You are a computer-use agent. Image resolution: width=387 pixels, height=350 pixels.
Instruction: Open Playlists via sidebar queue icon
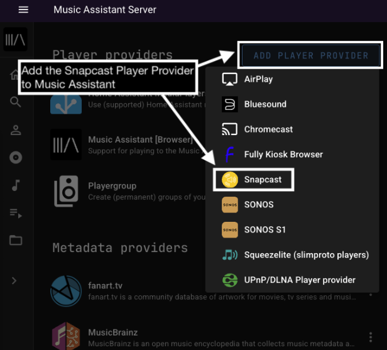click(16, 213)
